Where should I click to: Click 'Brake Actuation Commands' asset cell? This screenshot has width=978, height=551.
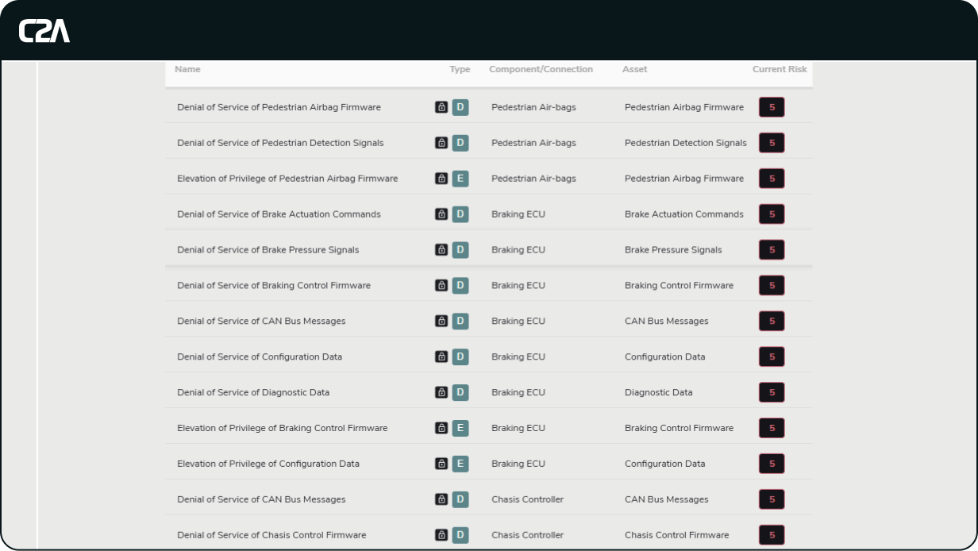[x=684, y=214]
